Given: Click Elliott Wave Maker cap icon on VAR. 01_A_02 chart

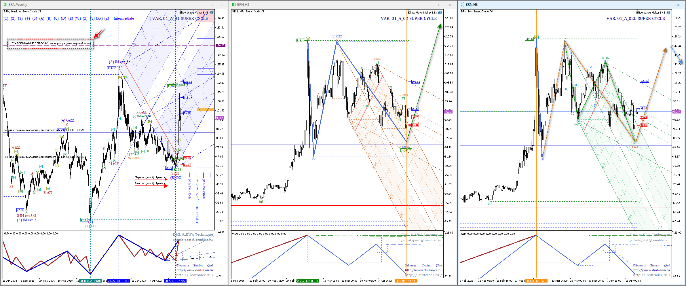Looking at the screenshot, I should tap(440, 13).
